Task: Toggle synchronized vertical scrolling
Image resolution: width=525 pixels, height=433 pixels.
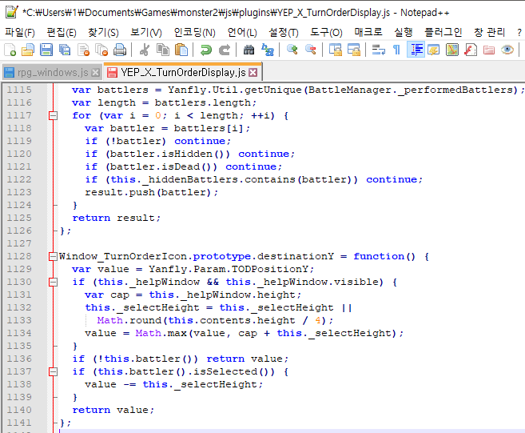Action: click(x=335, y=50)
